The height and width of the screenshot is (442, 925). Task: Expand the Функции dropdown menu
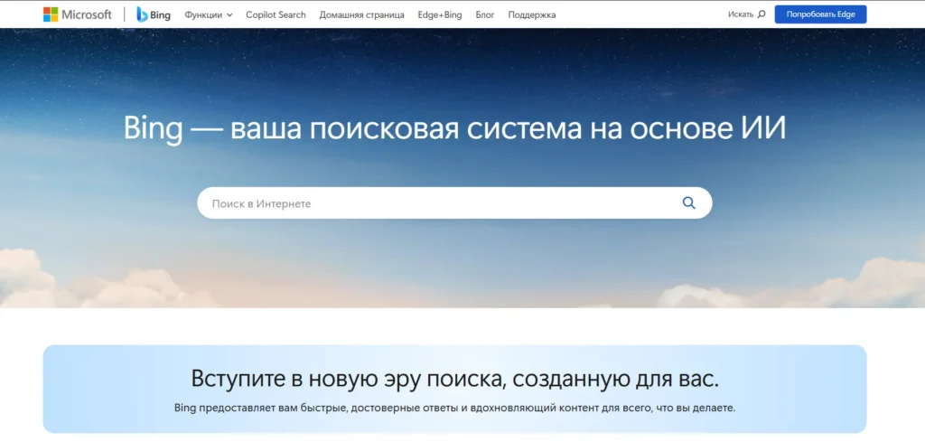(209, 14)
